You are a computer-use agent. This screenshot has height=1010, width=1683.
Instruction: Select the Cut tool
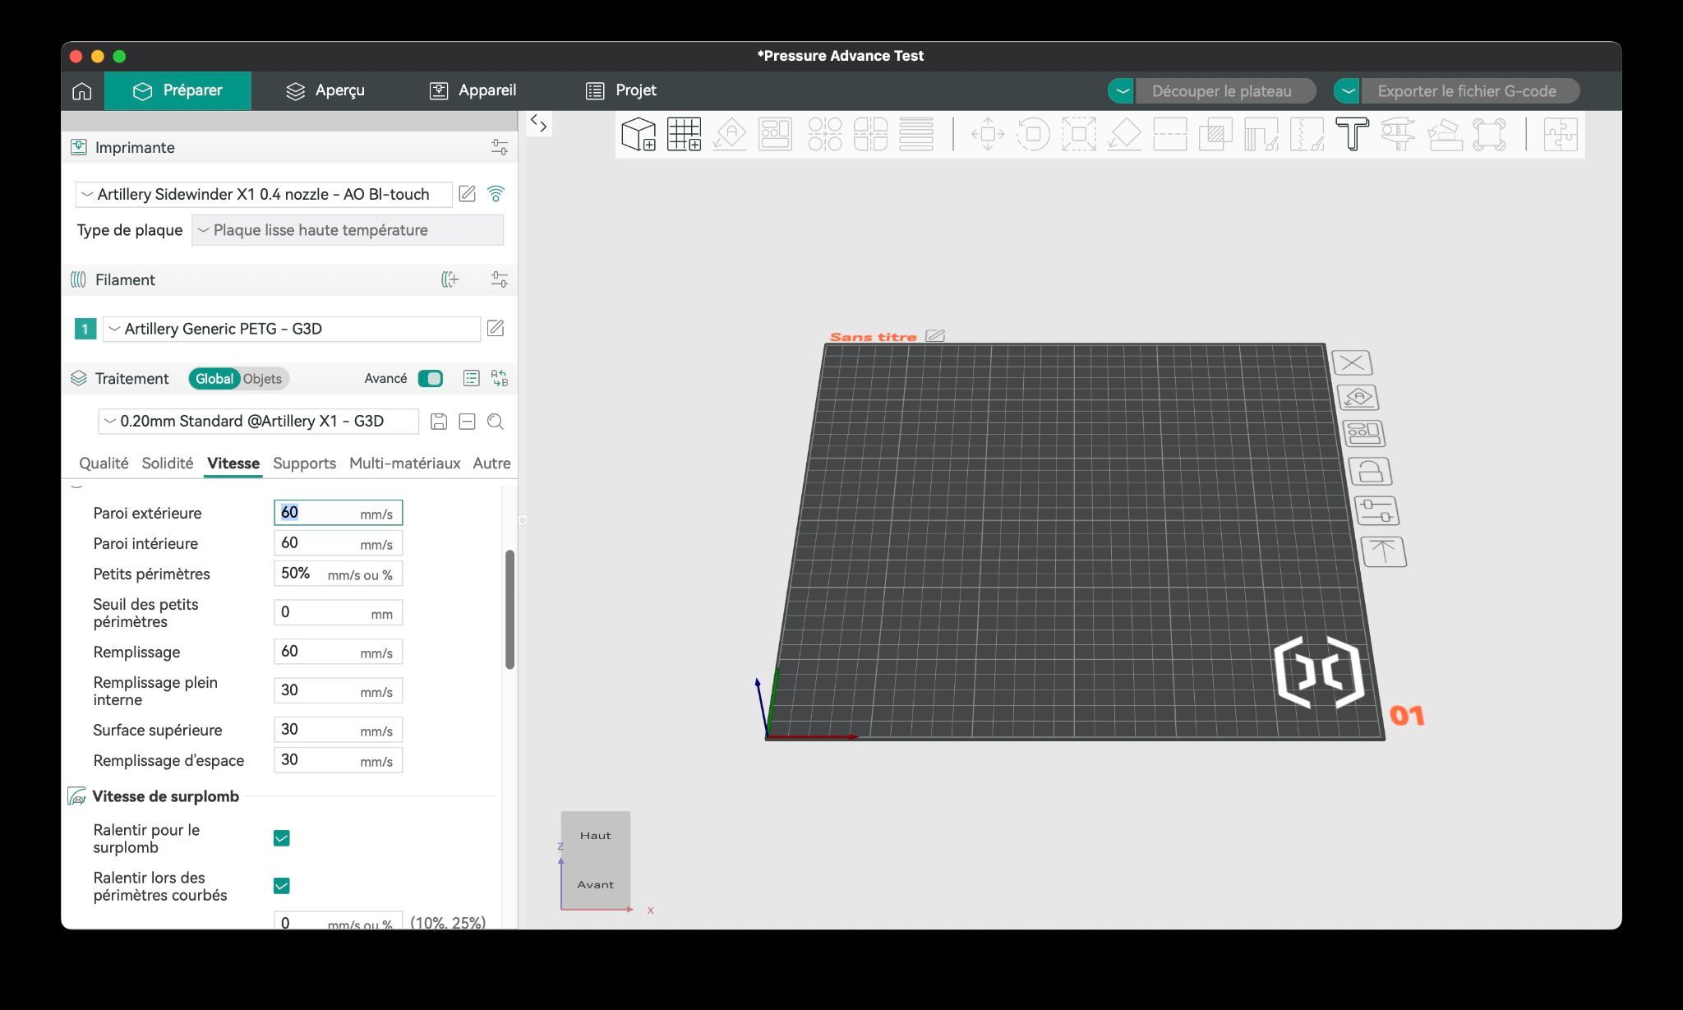[x=1170, y=134]
